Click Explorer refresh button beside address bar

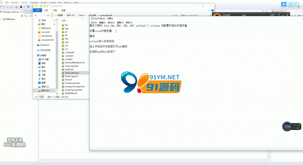click(176, 15)
